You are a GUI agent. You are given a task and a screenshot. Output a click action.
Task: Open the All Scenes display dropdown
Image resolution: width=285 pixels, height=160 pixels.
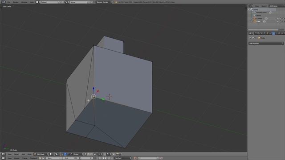coord(277,6)
